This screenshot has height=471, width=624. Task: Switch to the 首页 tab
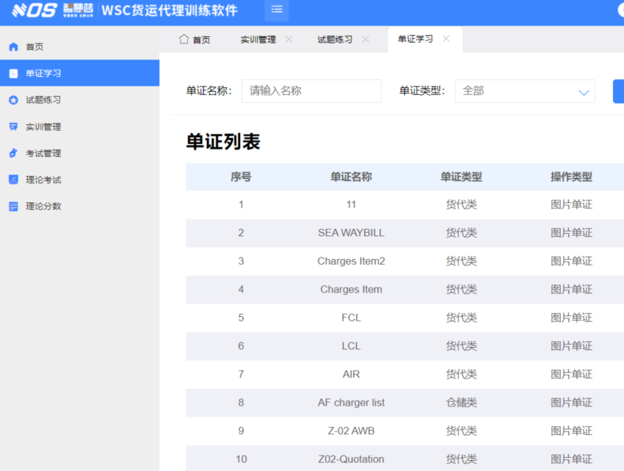(195, 40)
